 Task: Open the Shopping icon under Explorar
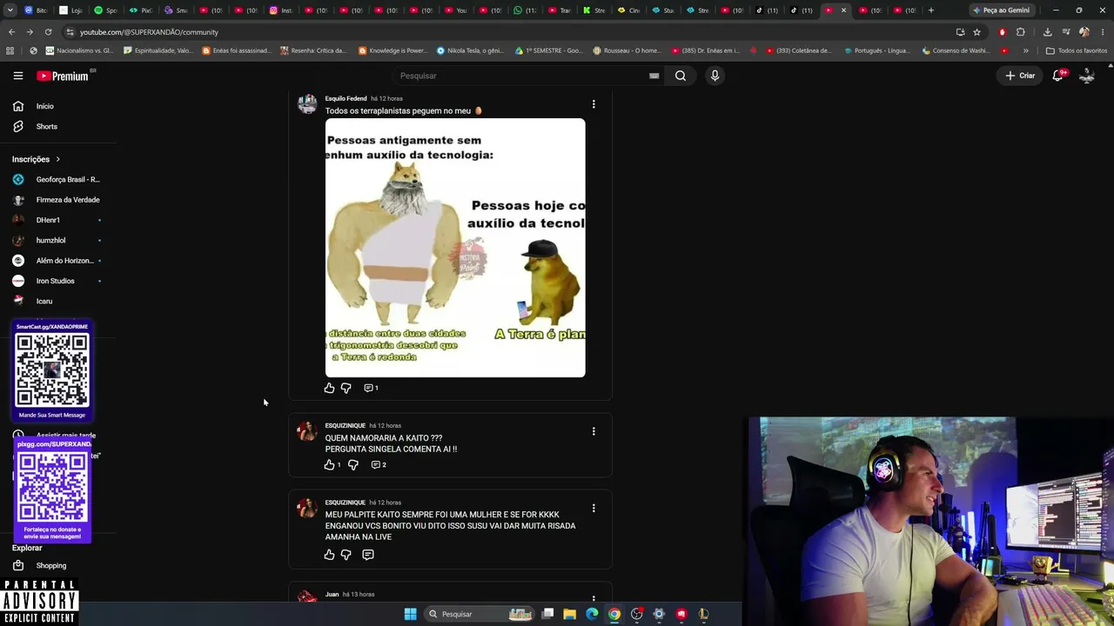(x=18, y=566)
